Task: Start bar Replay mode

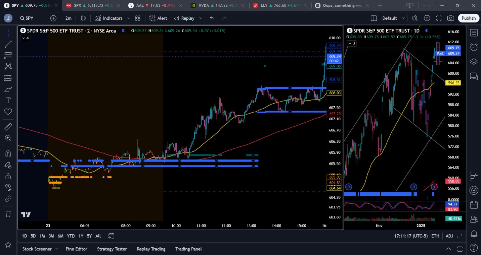Action: pos(184,18)
